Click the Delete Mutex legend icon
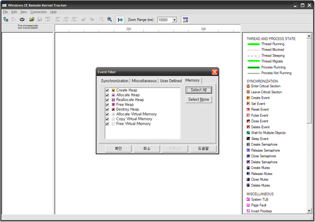Screen dimensions: 315x222 (248, 185)
